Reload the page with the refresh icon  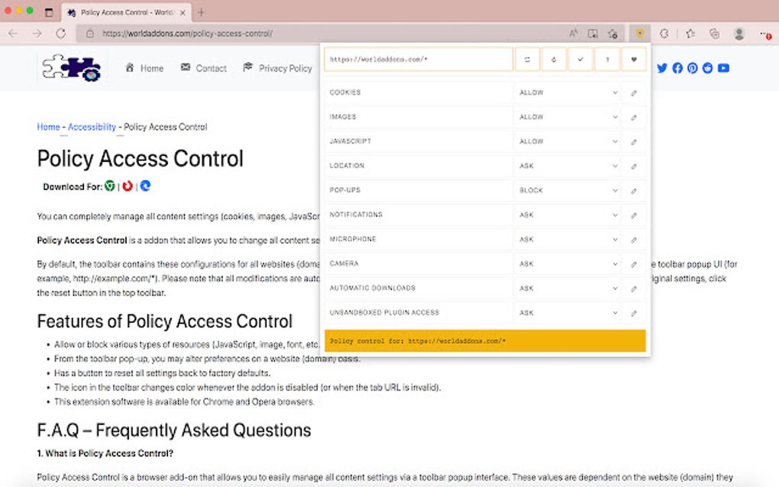(60, 34)
